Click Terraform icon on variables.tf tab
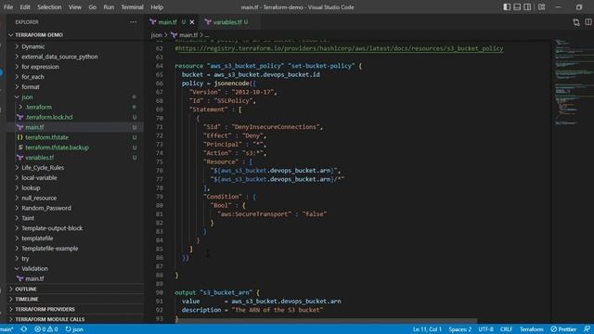 [x=208, y=22]
